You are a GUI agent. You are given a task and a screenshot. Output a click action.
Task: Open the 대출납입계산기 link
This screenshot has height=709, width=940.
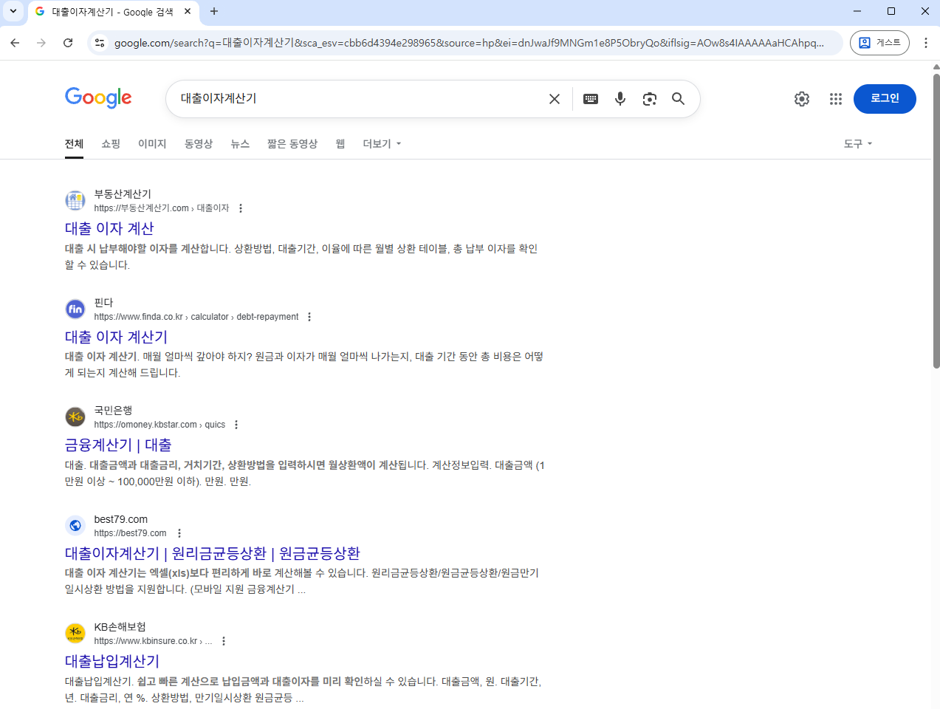click(112, 662)
